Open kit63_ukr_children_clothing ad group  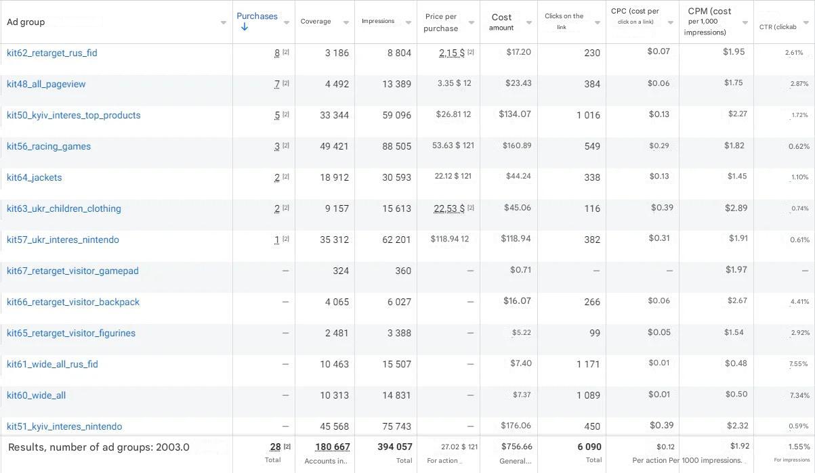64,208
